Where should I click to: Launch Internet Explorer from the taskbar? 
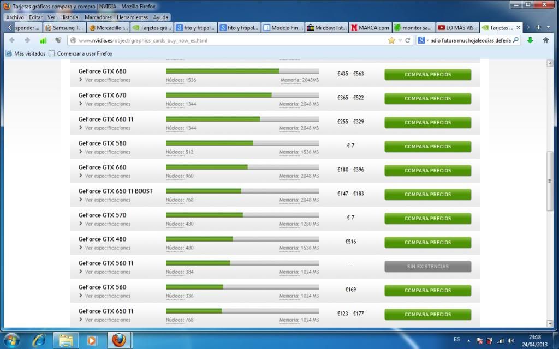(39, 340)
